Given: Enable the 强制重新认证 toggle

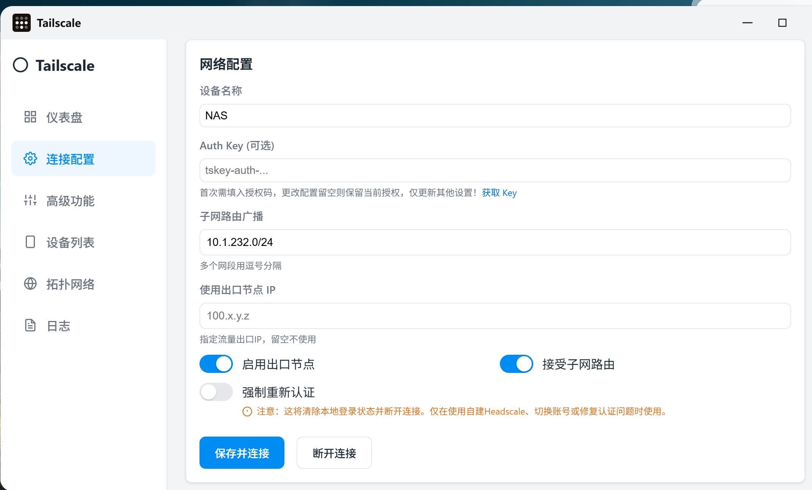Looking at the screenshot, I should coord(216,392).
